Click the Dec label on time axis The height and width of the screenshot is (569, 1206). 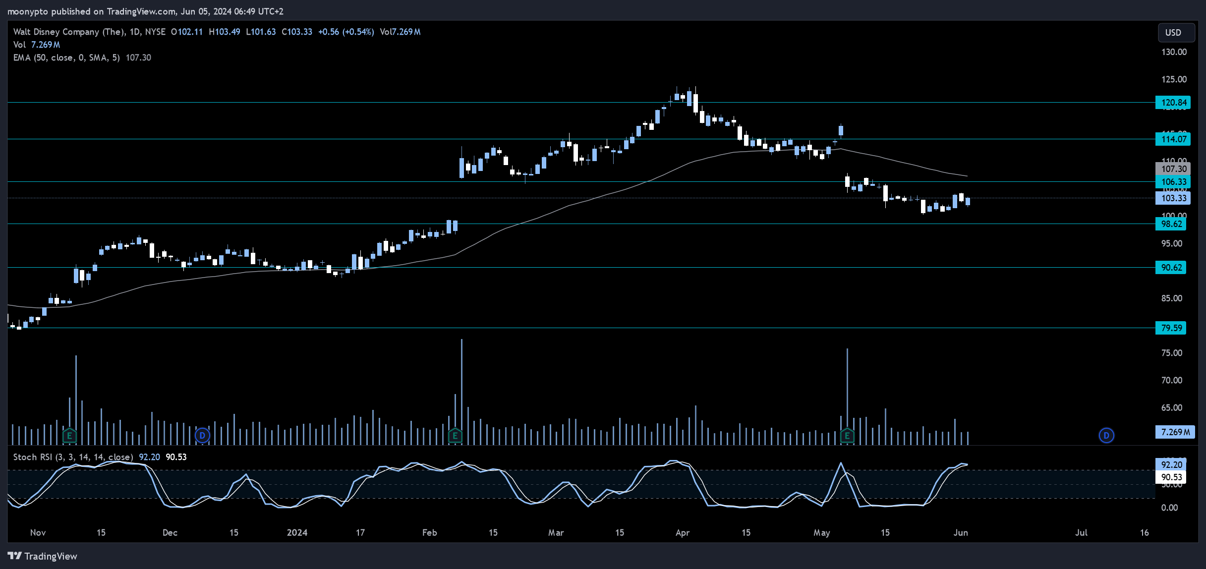coord(170,532)
